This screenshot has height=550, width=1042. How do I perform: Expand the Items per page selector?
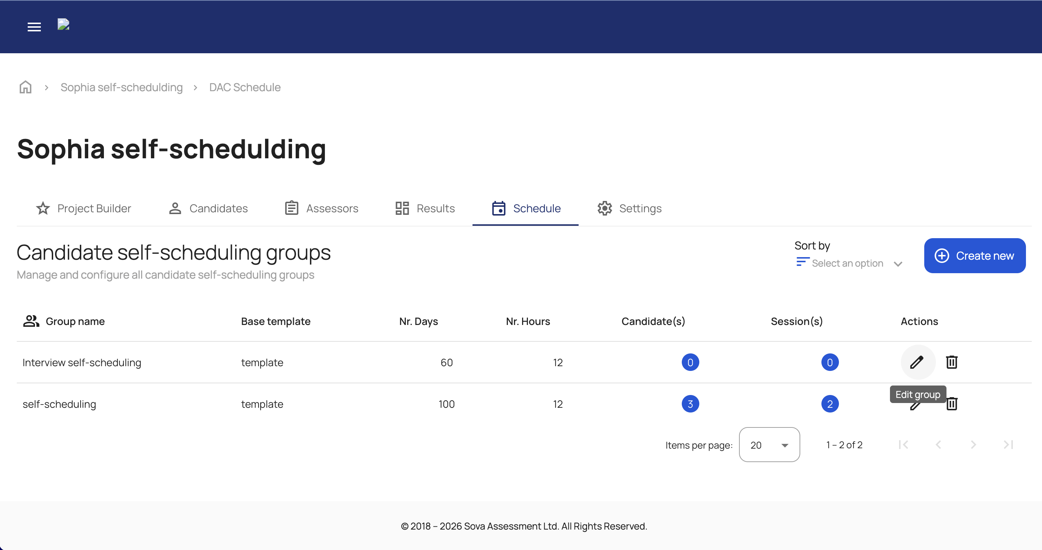(769, 445)
